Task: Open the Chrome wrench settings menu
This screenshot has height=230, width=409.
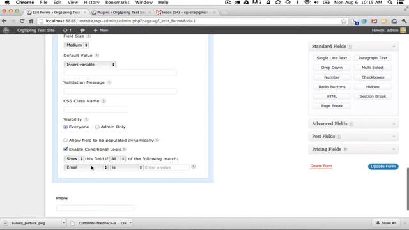Action: click(404, 21)
